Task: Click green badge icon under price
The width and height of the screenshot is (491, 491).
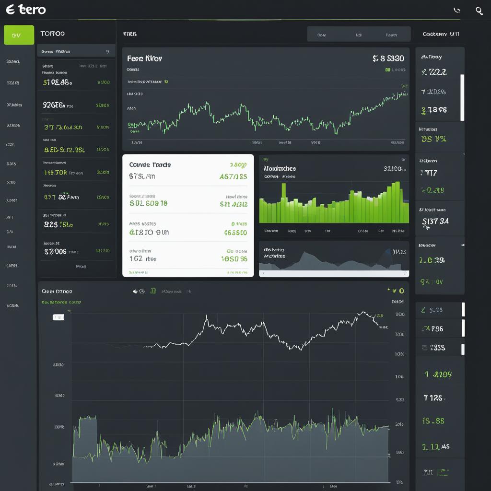Action: tap(387, 70)
